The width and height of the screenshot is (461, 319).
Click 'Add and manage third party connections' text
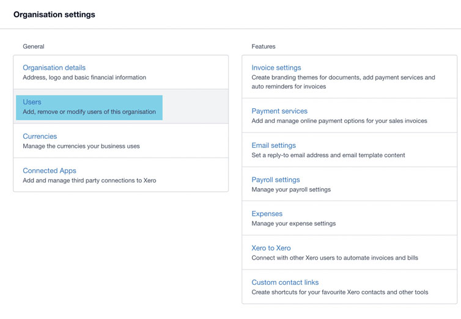point(89,180)
